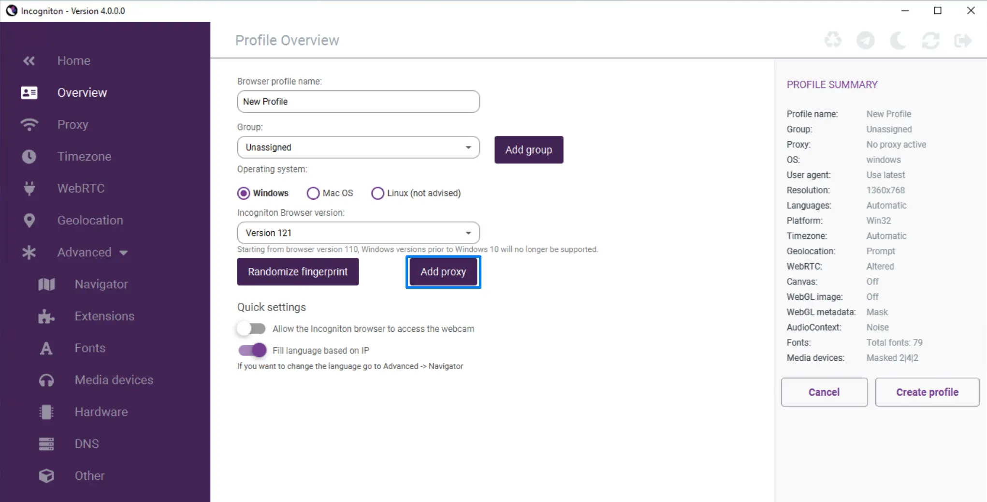This screenshot has width=987, height=502.
Task: Focus the Browser profile name field
Action: pyautogui.click(x=358, y=102)
